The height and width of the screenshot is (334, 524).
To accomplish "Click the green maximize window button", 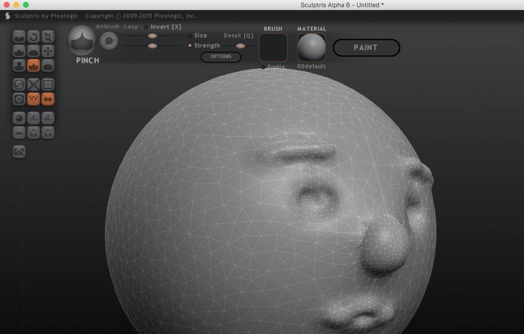I will click(x=26, y=5).
